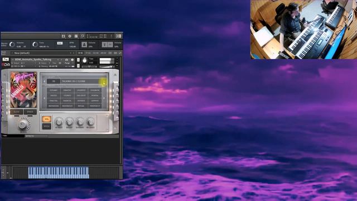Screen dimensions: 357x201
Task: Click the blue virtual keyboard keys
Action: coord(59,173)
